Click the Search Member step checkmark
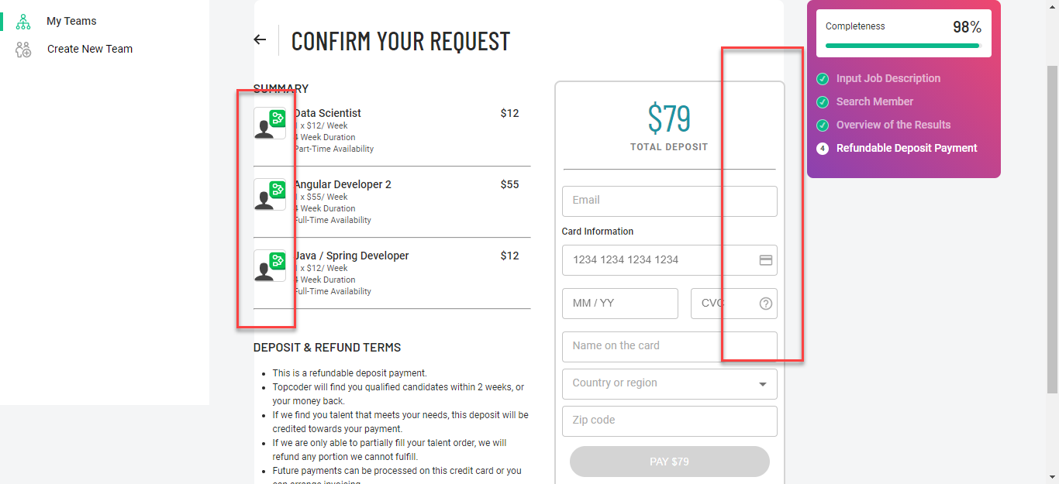Viewport: 1059px width, 484px height. point(823,102)
